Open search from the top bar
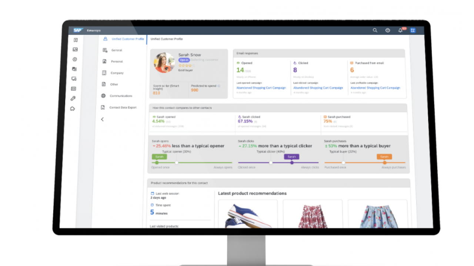The height and width of the screenshot is (266, 474). coord(375,30)
